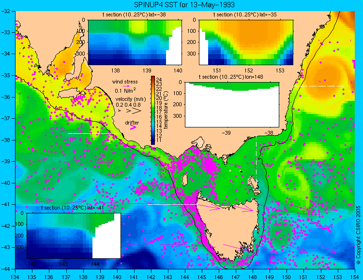The height and width of the screenshot is (280, 363).
Task: Click the "146" longitude tick label
Action: click(219, 277)
